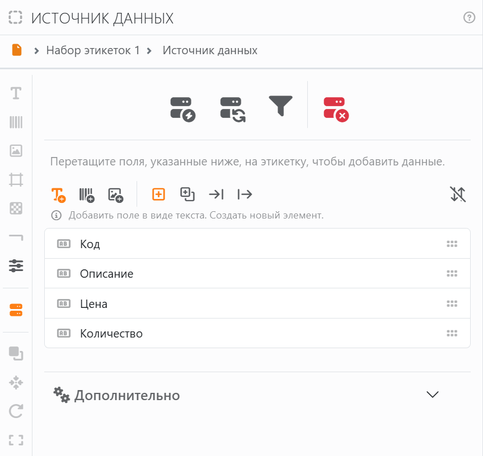Image resolution: width=483 pixels, height=456 pixels.
Task: Select the Text tool in the sidebar
Action: (16, 93)
